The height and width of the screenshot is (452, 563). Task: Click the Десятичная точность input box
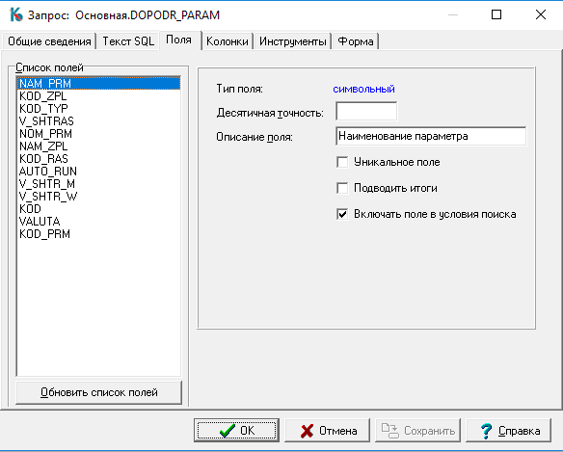pos(366,111)
